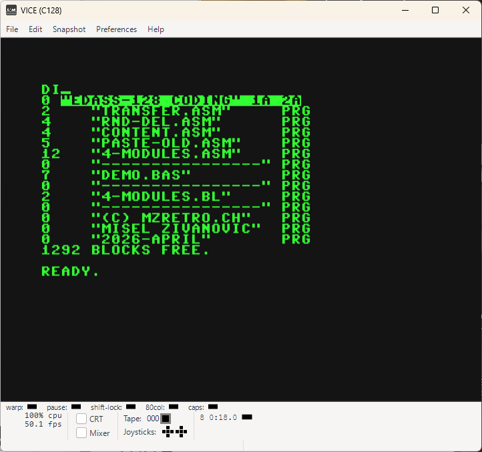Enable the CRT checkbox
The image size is (482, 452).
tap(81, 419)
